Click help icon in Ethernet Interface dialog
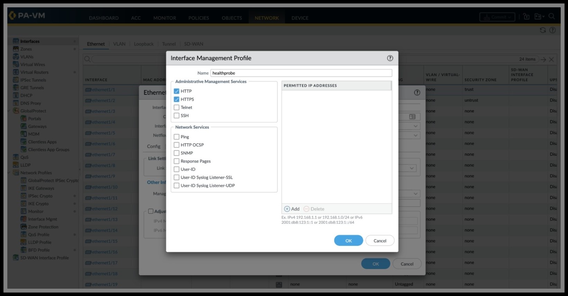 pos(417,92)
